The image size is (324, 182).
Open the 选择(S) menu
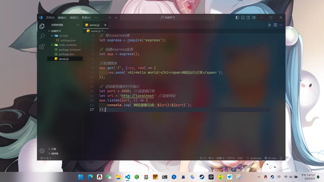pos(74,18)
